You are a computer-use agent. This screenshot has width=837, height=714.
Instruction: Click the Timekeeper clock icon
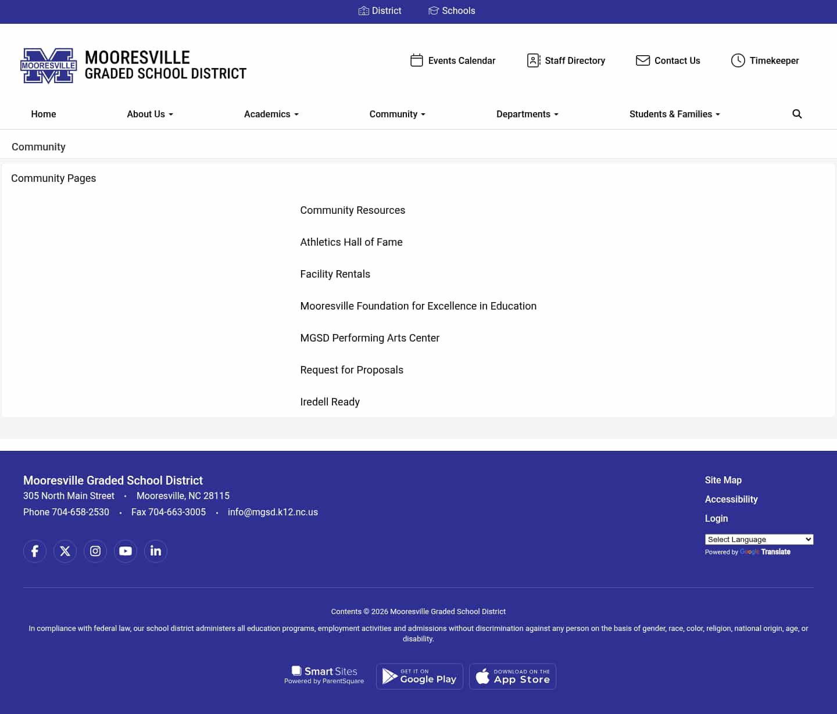coord(738,60)
